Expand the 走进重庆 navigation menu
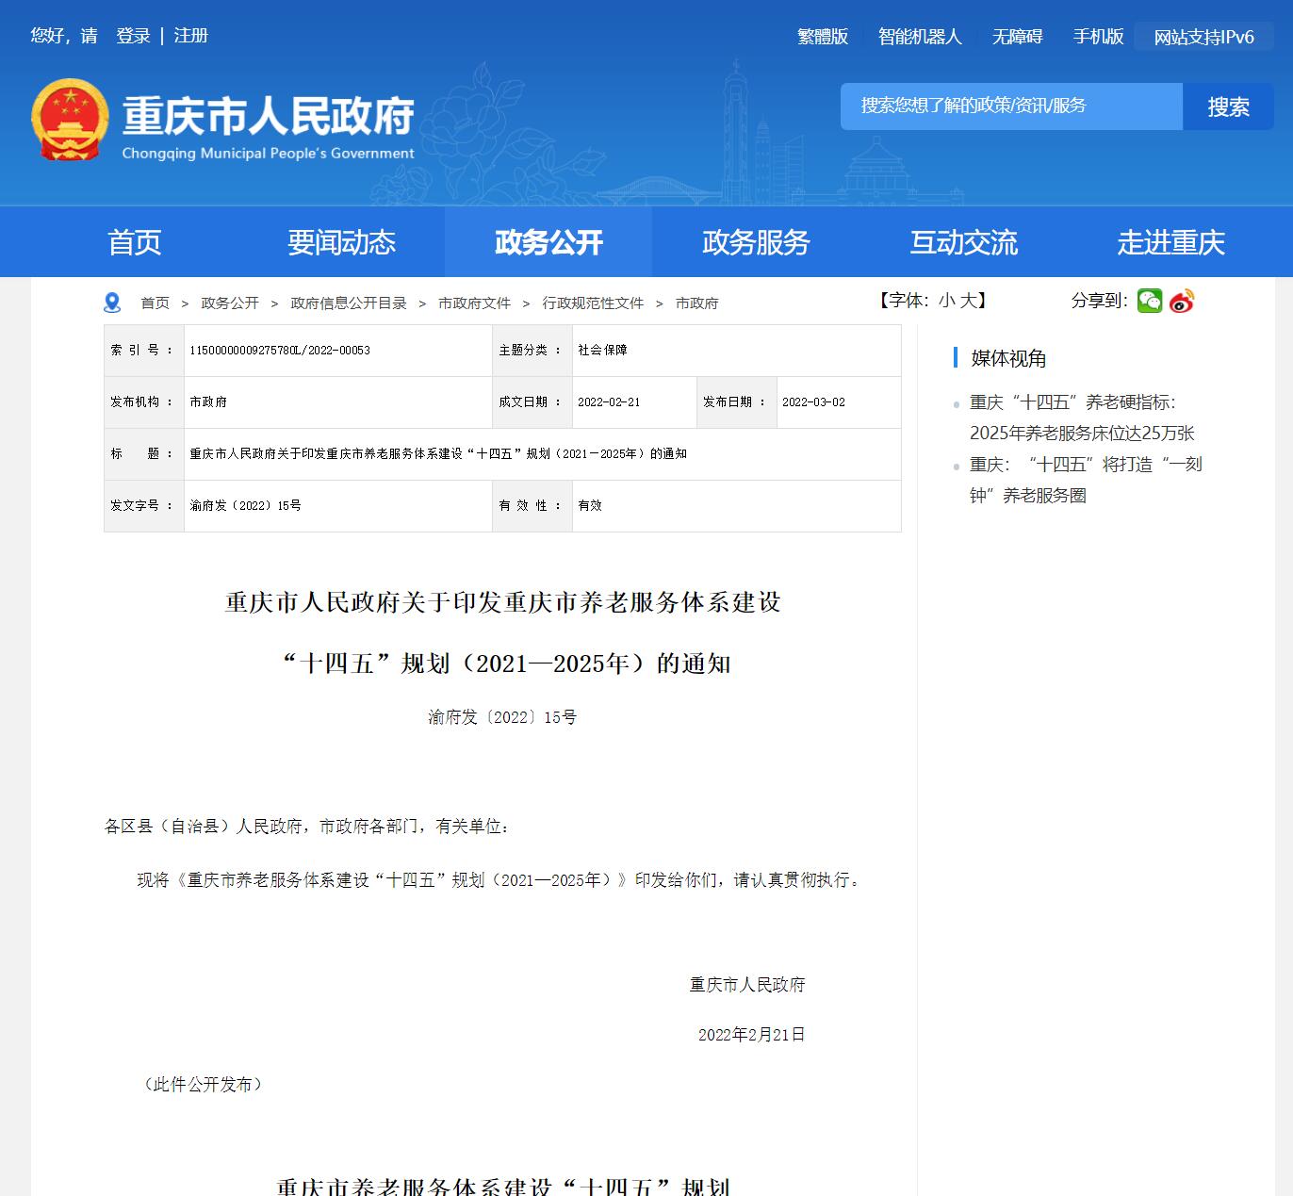1293x1196 pixels. pos(1173,242)
